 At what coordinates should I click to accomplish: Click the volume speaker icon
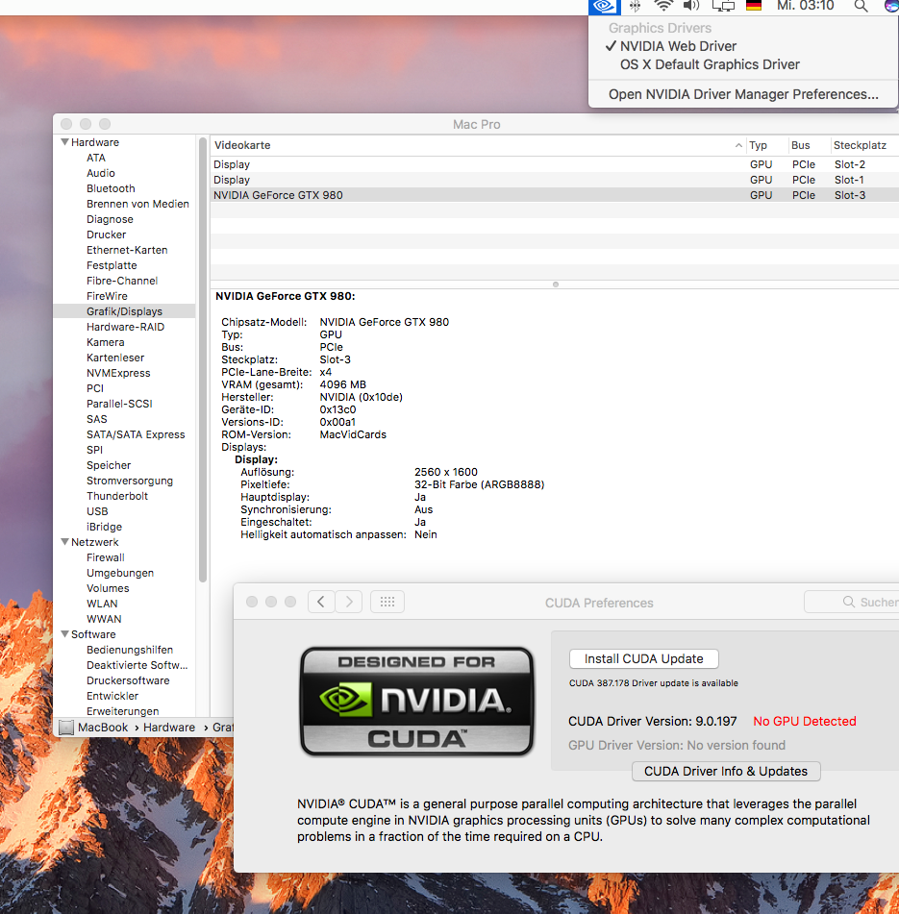click(x=691, y=7)
